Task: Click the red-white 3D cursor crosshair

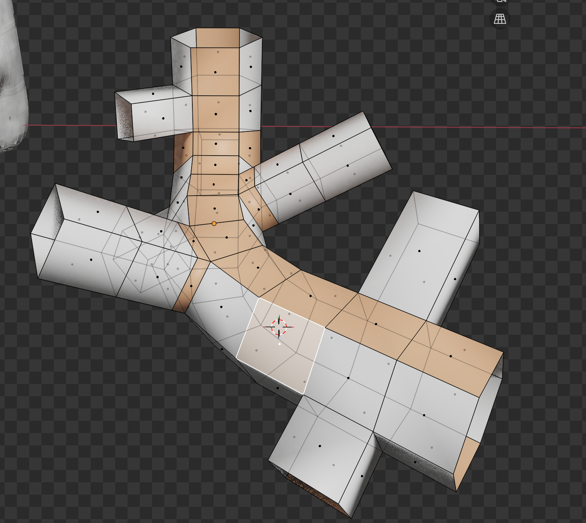Action: (x=279, y=327)
